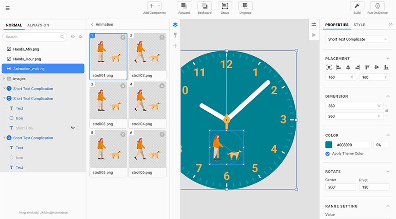Open the Short Text Complicate dropdown
The width and height of the screenshot is (396, 219).
point(358,39)
